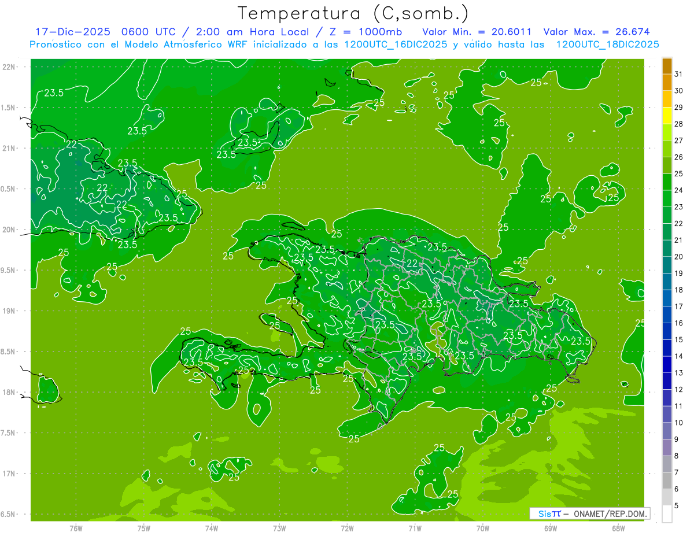Click the "71W" longitude axis label

coord(415,528)
